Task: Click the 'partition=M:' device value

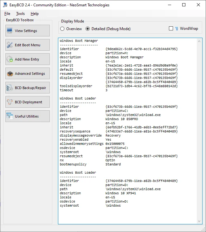Action: 117,53
